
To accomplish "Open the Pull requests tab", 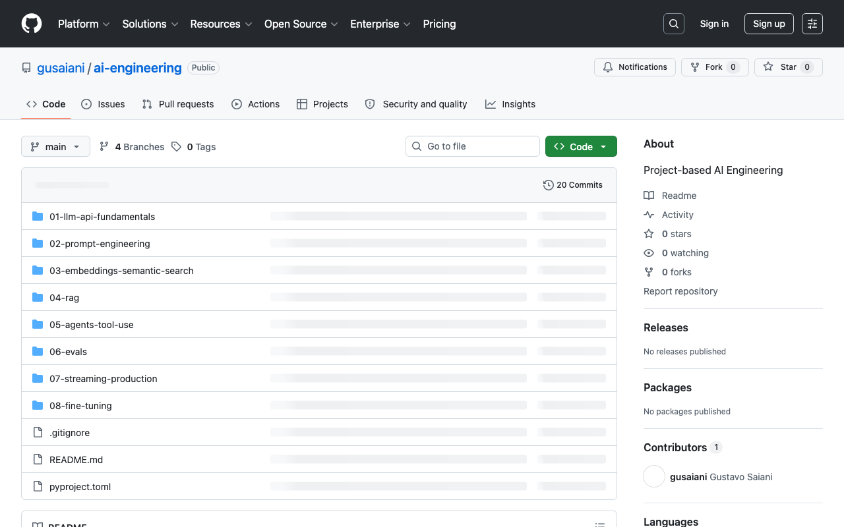I will pyautogui.click(x=178, y=104).
